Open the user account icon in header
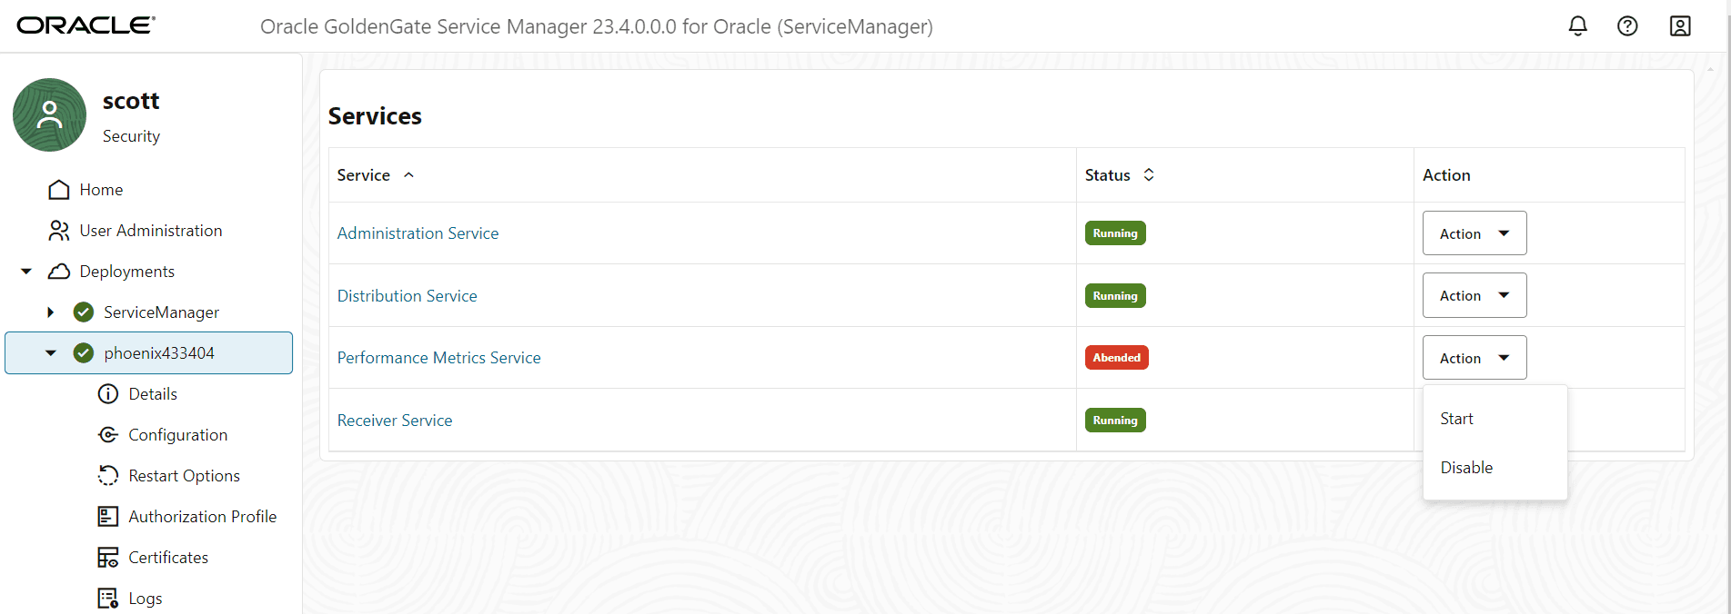 1680,26
